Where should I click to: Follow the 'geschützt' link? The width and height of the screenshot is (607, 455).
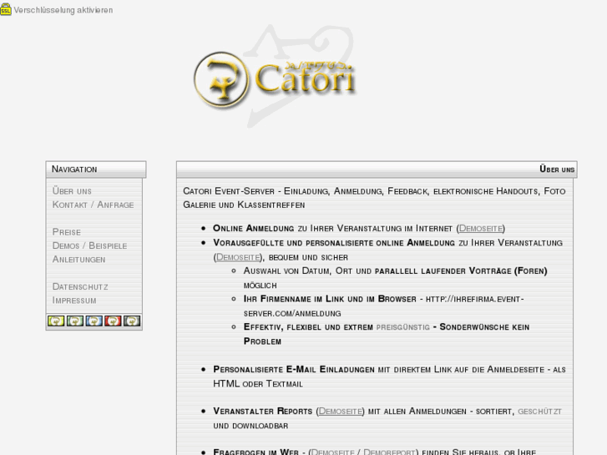[x=539, y=412]
